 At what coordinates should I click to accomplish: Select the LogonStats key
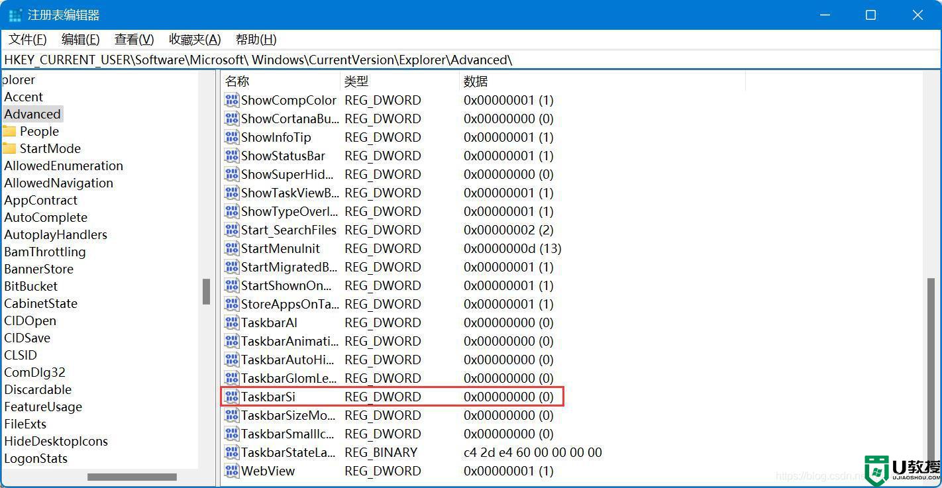click(x=36, y=458)
